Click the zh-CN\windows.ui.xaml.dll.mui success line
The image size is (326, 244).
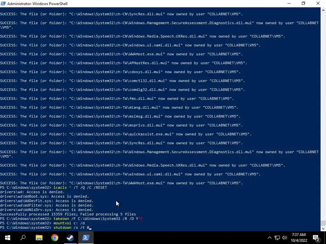[130, 45]
